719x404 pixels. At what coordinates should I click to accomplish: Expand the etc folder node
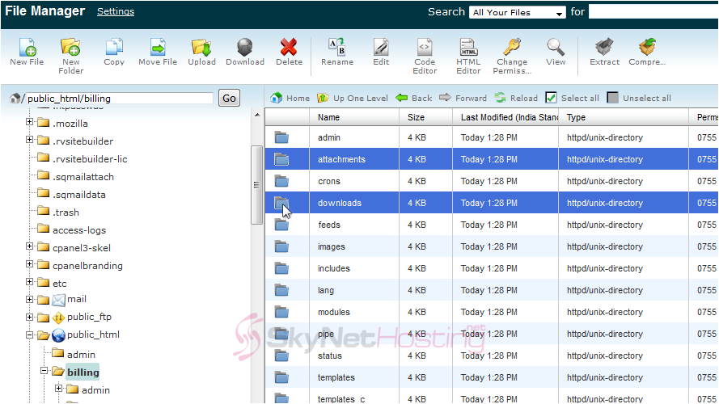[29, 282]
